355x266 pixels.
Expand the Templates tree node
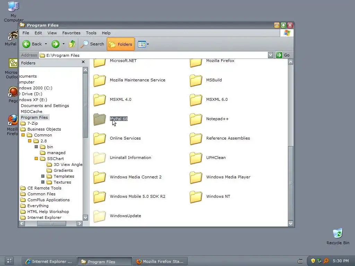point(43,176)
